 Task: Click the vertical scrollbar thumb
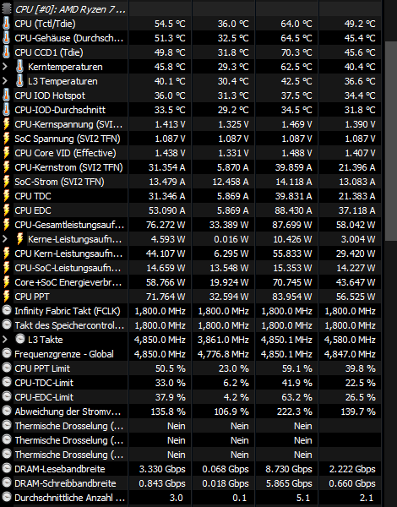click(391, 141)
